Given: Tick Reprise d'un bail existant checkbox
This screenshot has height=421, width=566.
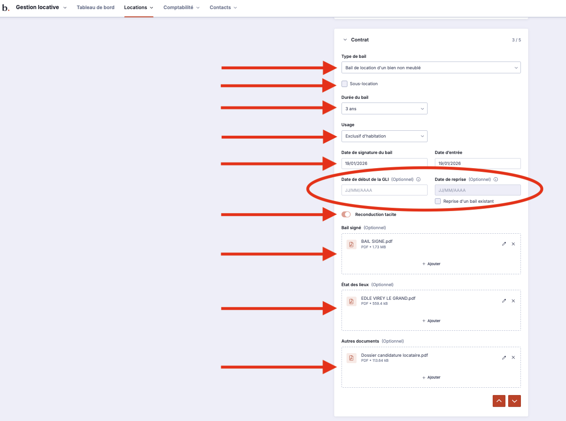Looking at the screenshot, I should click(438, 201).
